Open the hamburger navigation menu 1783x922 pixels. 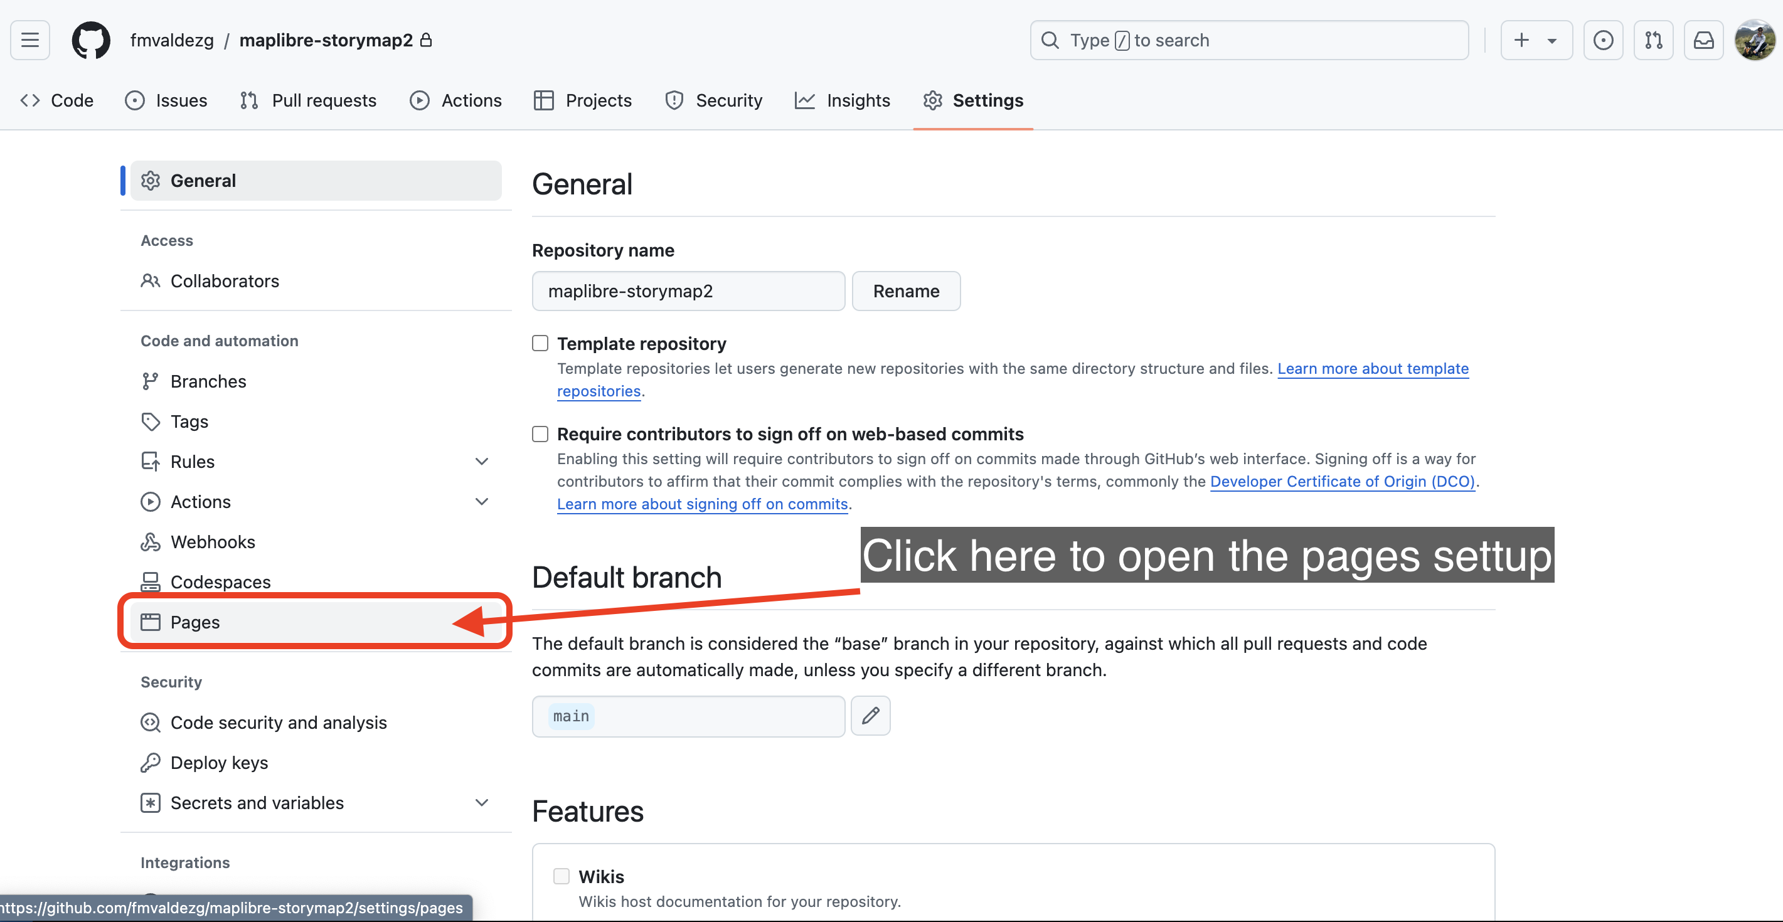point(29,40)
